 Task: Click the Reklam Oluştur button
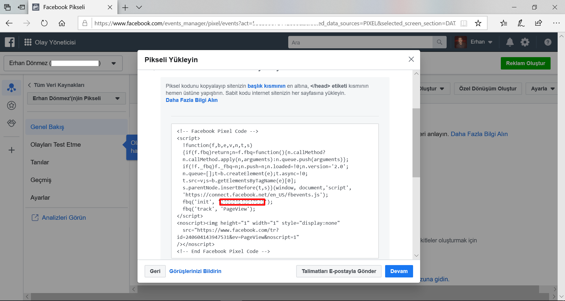tap(526, 63)
